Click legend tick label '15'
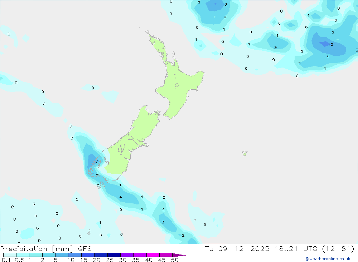The width and height of the screenshot is (358, 262). [x=83, y=260]
